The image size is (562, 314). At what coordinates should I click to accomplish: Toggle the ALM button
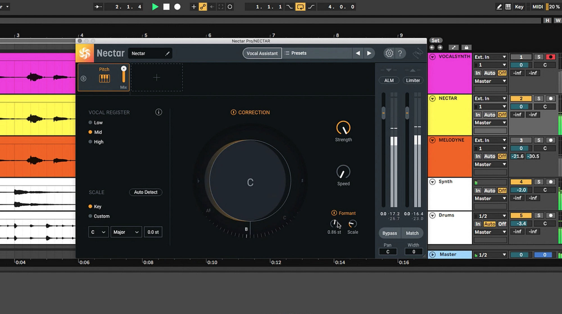[x=389, y=80]
